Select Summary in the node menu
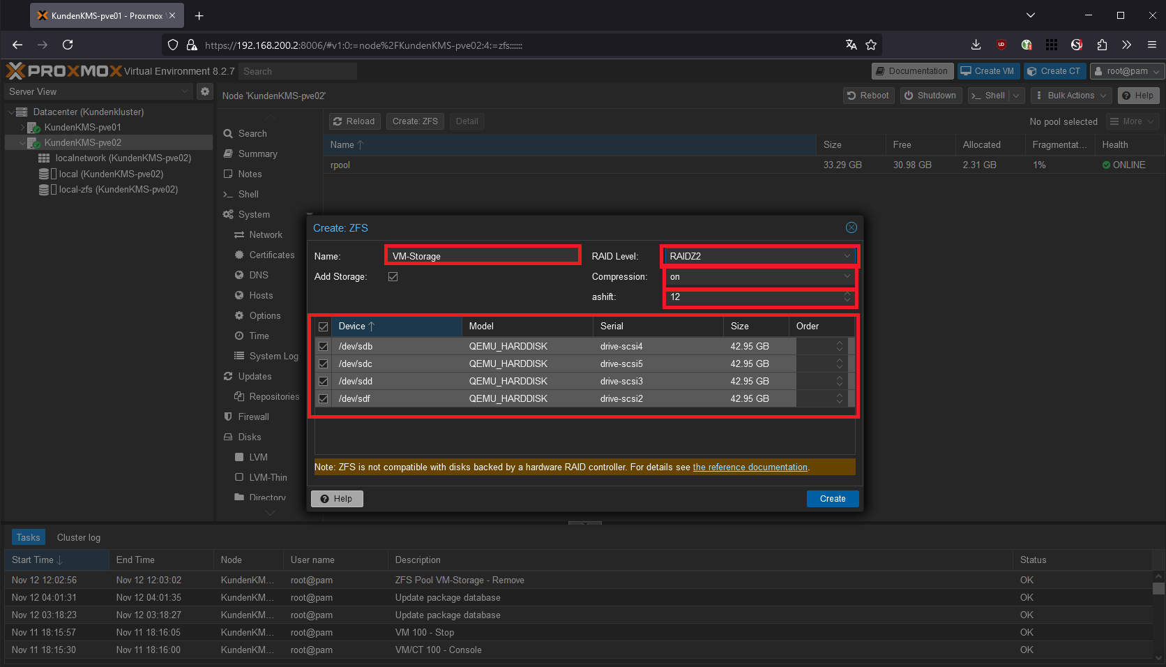 257,153
